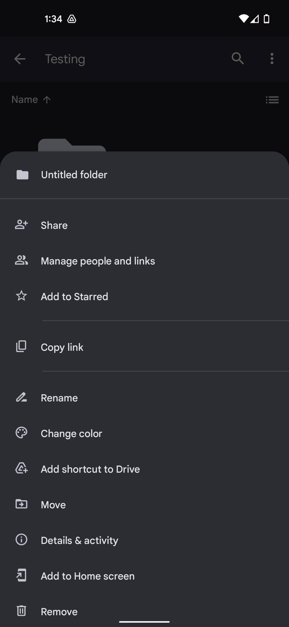Screen dimensions: 289x627
Task: Choose Change color from the menu
Action: coord(71,433)
